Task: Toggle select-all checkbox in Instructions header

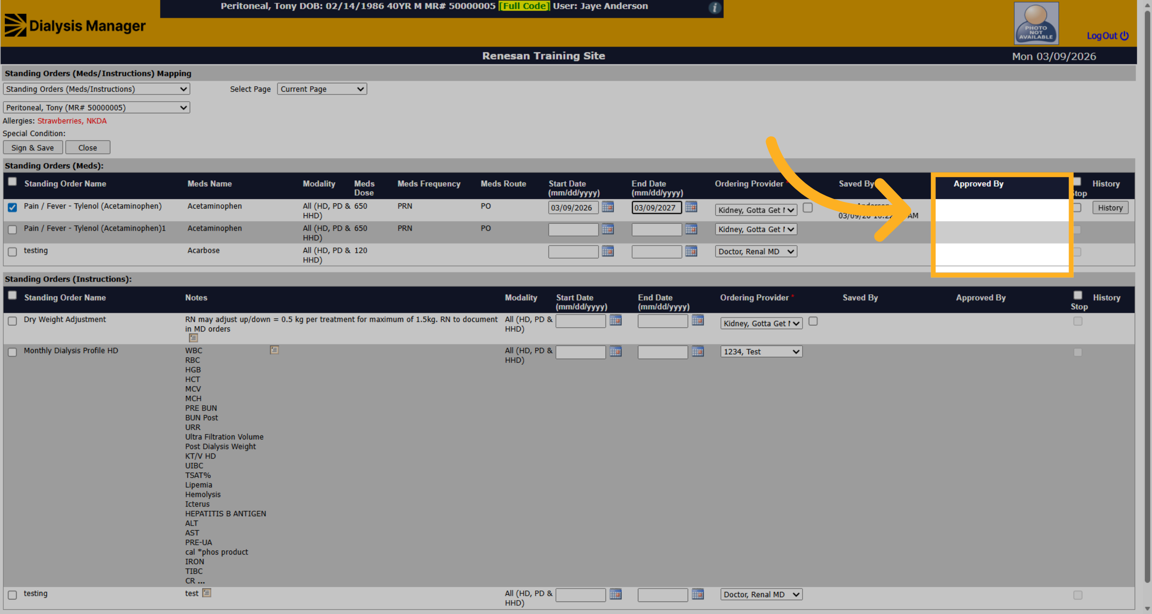Action: (12, 295)
